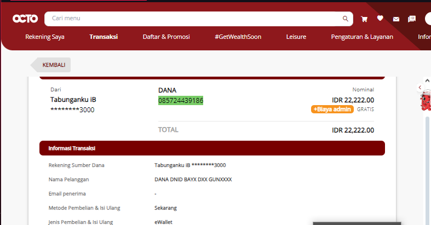Click the +Biaya admin badge

[332, 109]
